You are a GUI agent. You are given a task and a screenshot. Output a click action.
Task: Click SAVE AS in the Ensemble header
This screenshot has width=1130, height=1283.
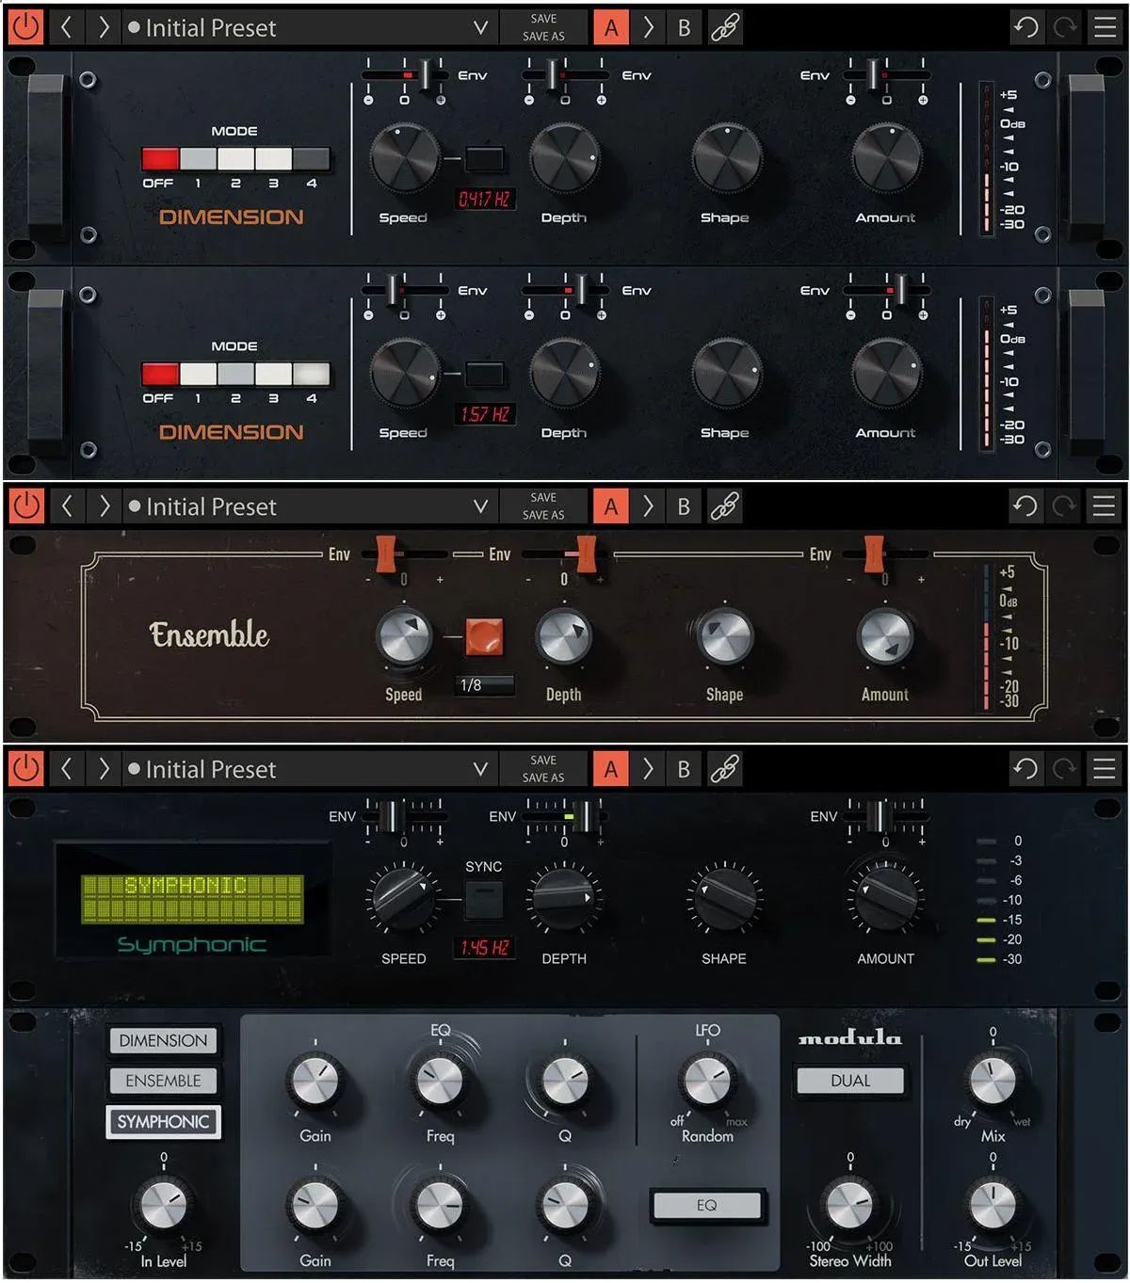[543, 515]
